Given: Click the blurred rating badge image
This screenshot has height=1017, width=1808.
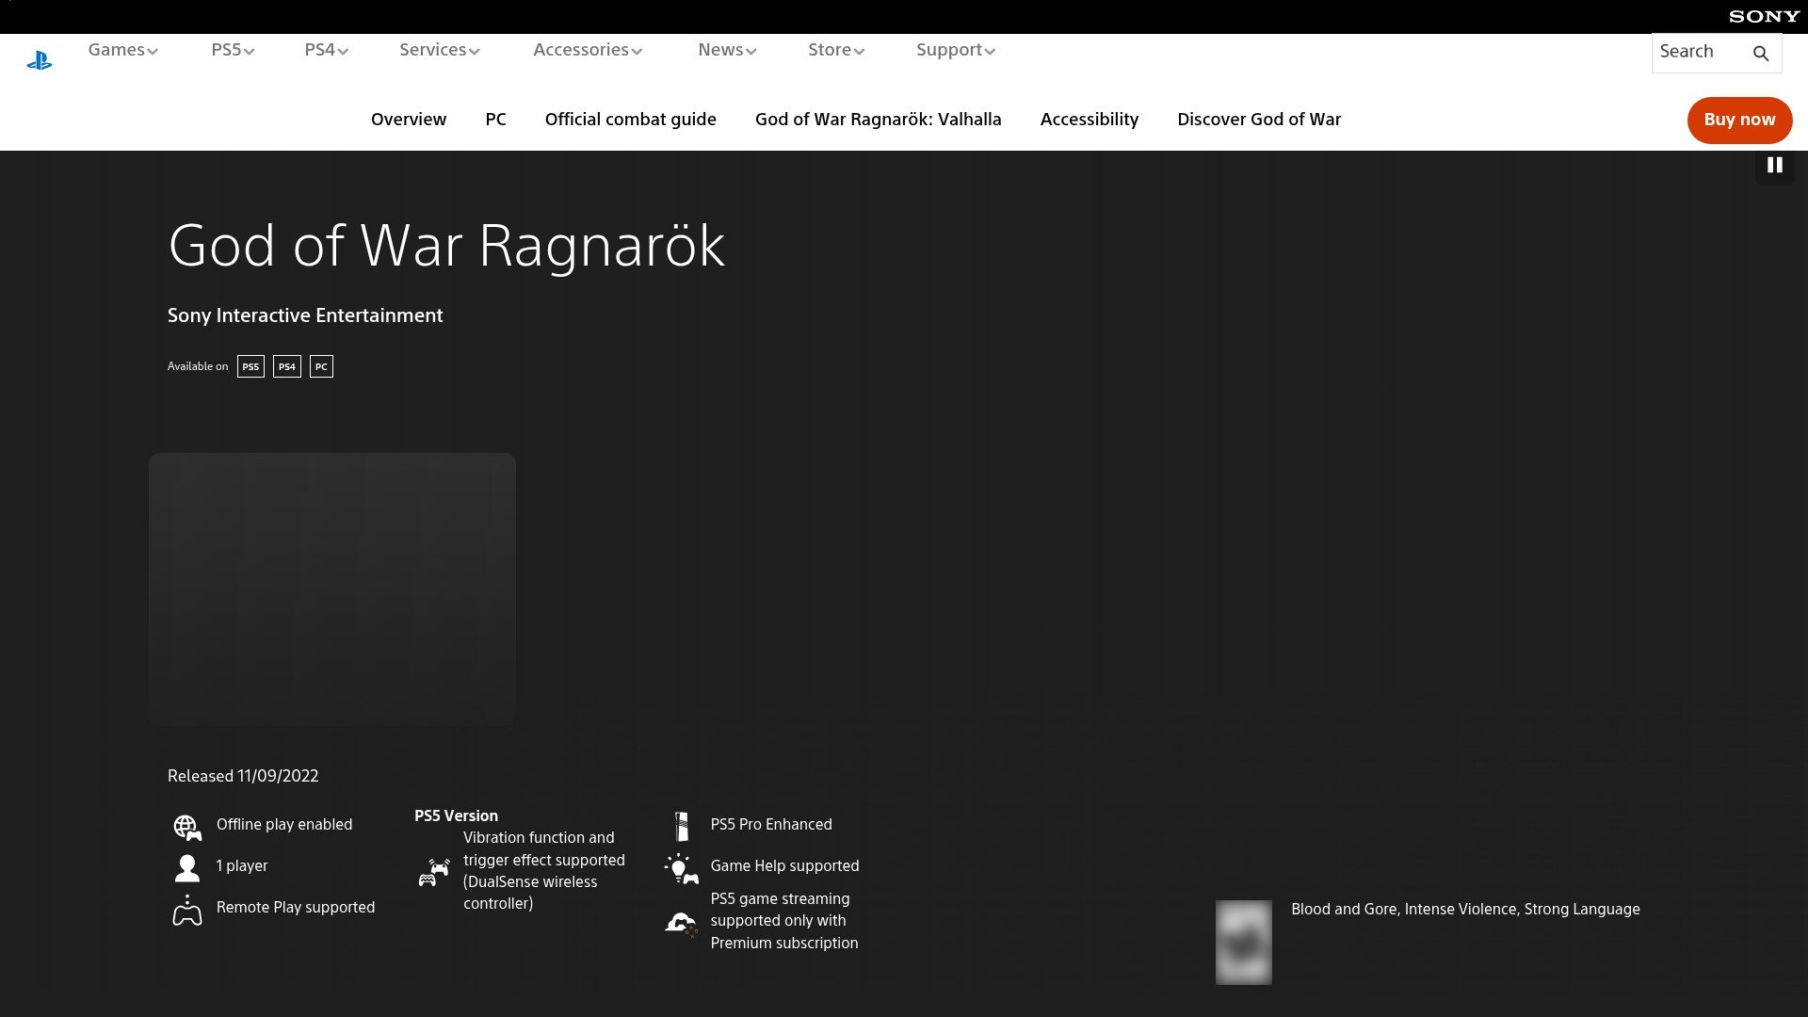Looking at the screenshot, I should [x=1243, y=942].
